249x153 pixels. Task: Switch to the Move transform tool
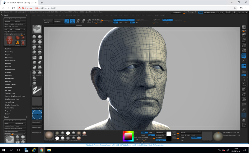[78, 21]
